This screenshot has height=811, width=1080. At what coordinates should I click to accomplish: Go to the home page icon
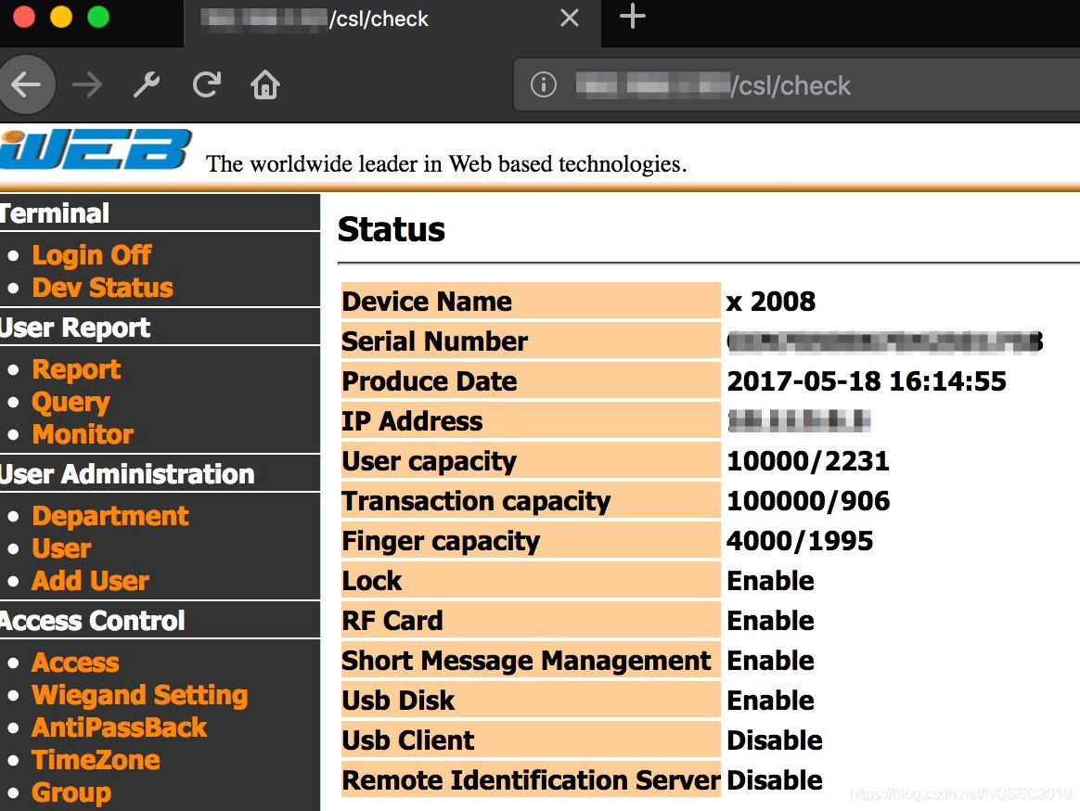pyautogui.click(x=265, y=84)
